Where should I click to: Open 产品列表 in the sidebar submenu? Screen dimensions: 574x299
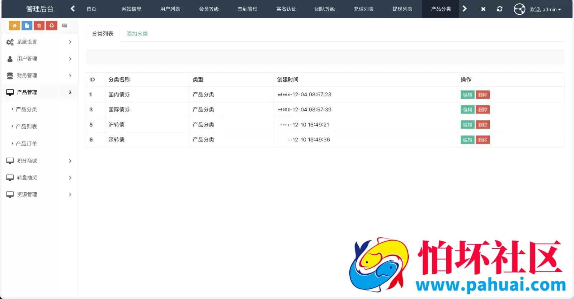click(x=26, y=126)
